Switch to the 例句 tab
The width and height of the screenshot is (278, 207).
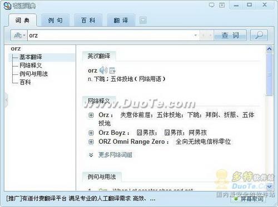tap(55, 20)
